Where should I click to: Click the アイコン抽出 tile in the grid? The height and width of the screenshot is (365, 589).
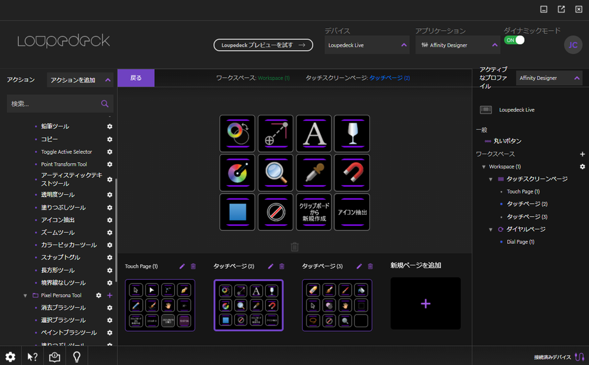tap(352, 212)
